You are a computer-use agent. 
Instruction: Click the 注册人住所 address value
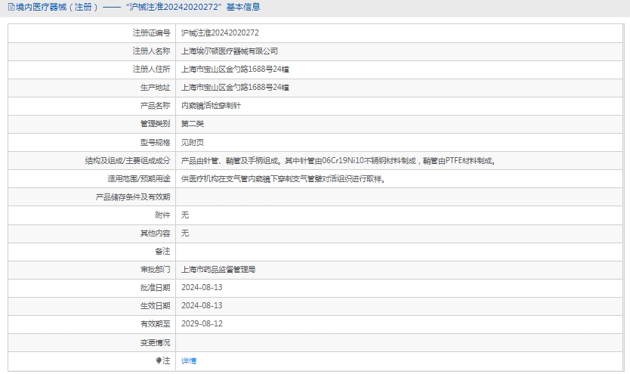(x=235, y=70)
